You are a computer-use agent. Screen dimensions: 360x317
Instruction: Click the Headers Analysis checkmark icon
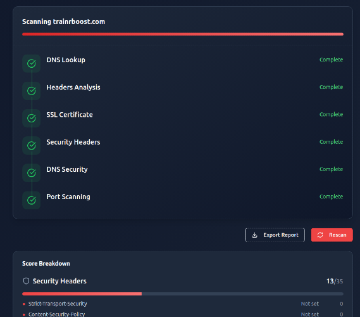[32, 91]
